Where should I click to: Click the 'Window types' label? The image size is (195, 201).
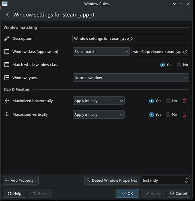click(x=25, y=78)
